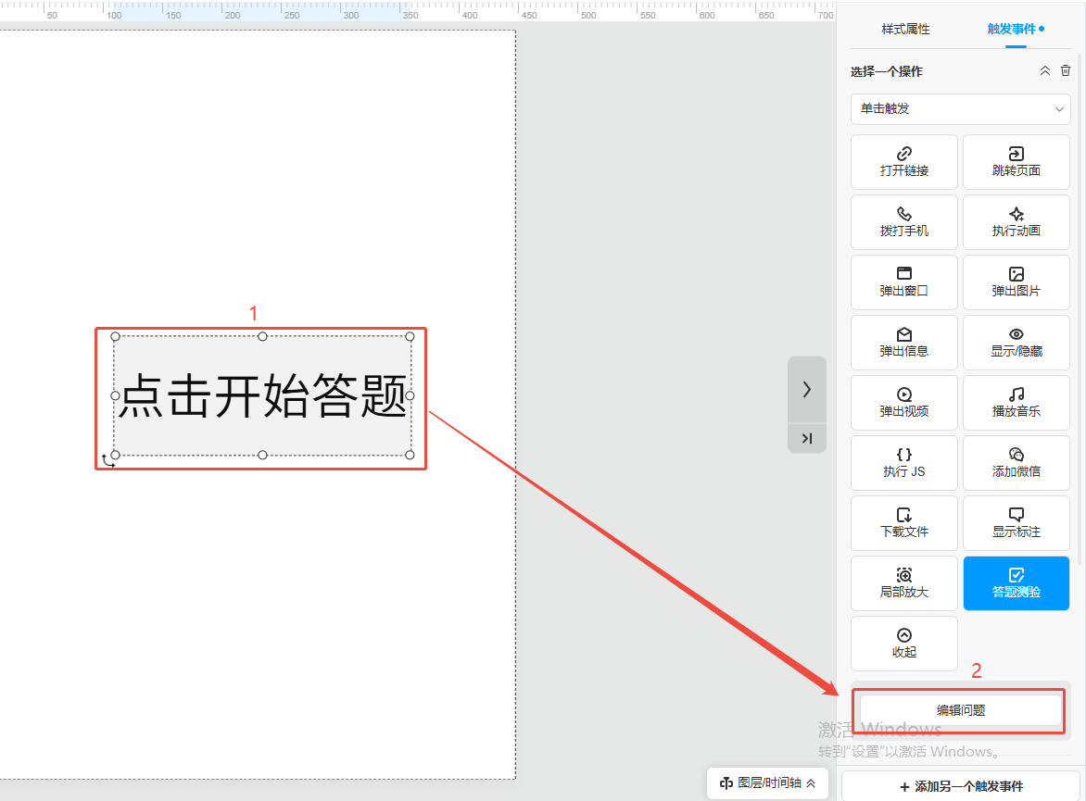1086x801 pixels.
Task: Click the 点击开始答题 text element on canvas
Action: [262, 396]
